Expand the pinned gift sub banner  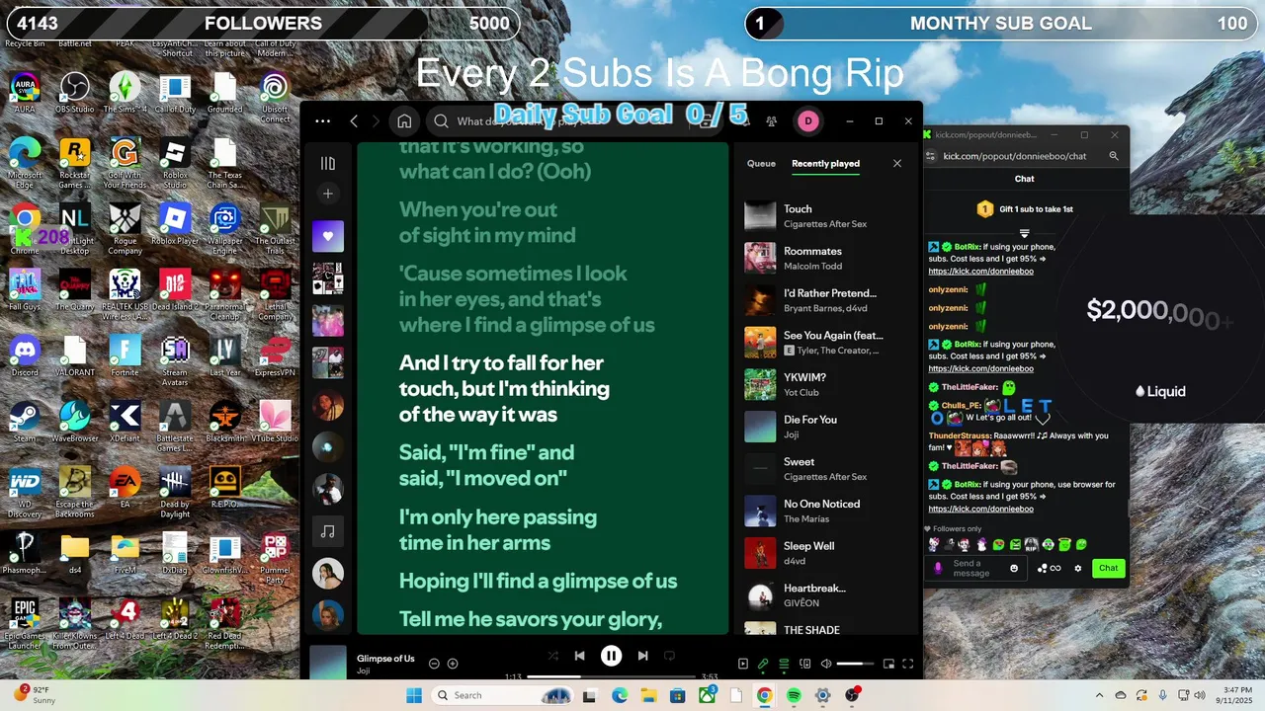(x=1025, y=233)
